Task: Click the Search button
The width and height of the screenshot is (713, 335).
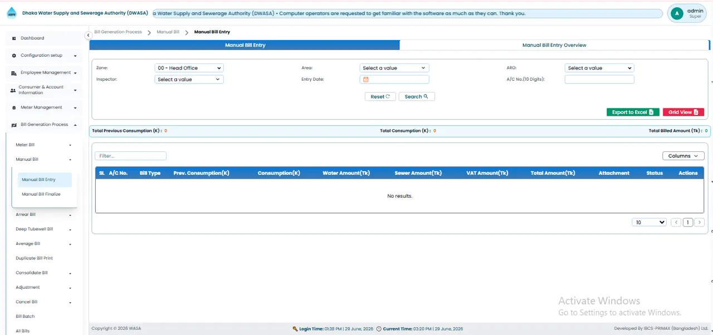Action: pos(416,97)
